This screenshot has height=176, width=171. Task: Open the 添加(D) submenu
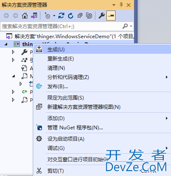103,118
